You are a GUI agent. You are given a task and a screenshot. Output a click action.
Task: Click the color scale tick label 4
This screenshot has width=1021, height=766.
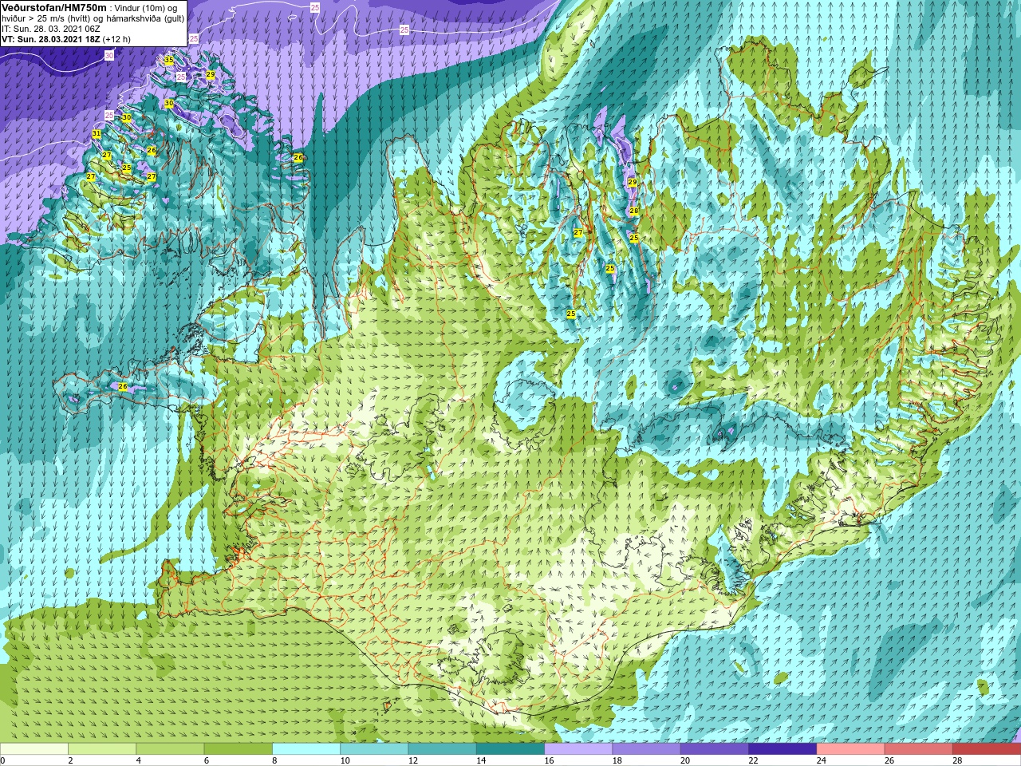(138, 760)
